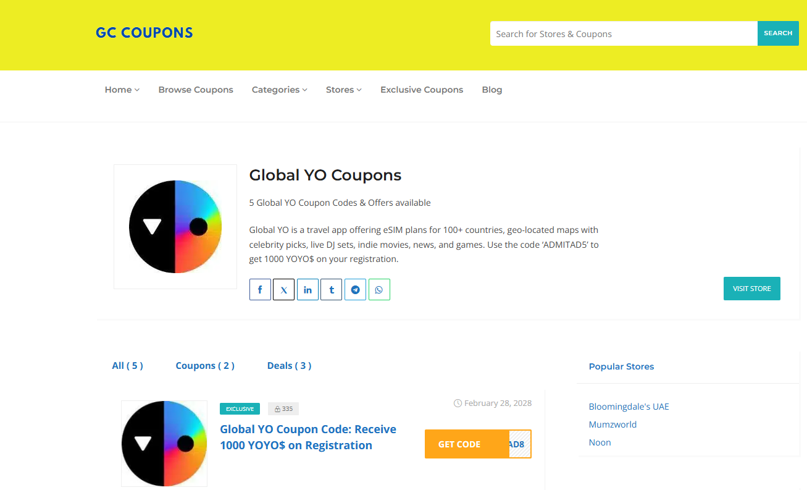Select the Coupons ( 2 ) tab
807x490 pixels.
point(205,366)
